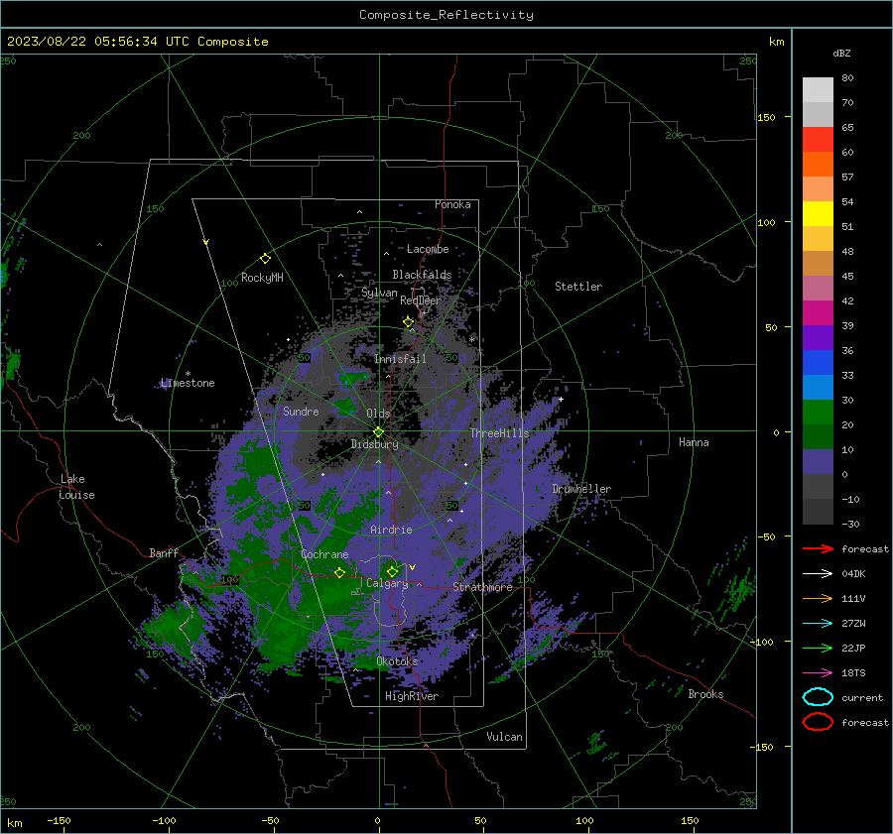893x834 pixels.
Task: Click the Blackfalds city label
Action: click(422, 275)
